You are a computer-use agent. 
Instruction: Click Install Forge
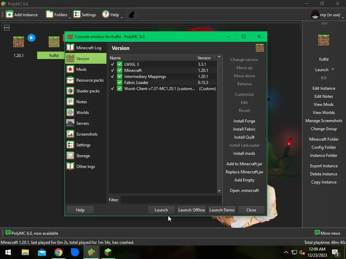[x=244, y=121]
